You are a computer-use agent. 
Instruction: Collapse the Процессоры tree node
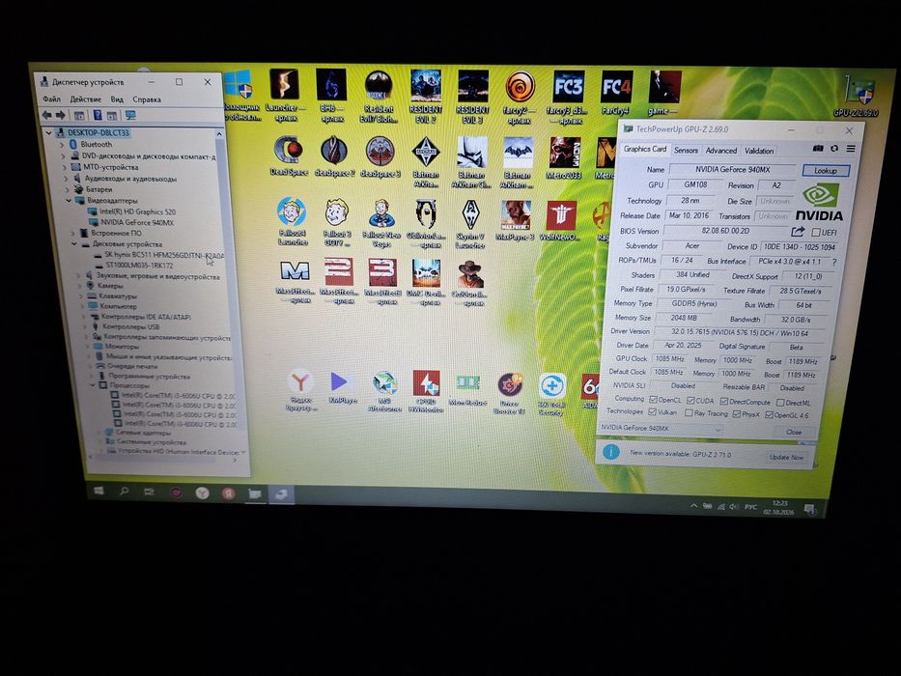[93, 385]
